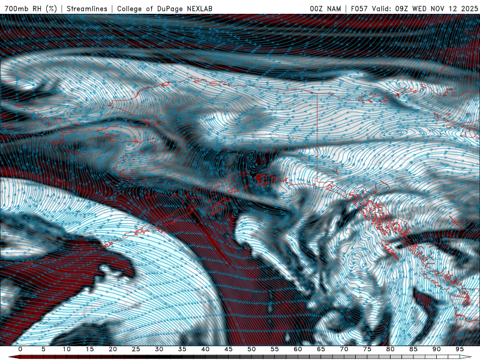Click the "5" value on the color scale

click(x=43, y=349)
